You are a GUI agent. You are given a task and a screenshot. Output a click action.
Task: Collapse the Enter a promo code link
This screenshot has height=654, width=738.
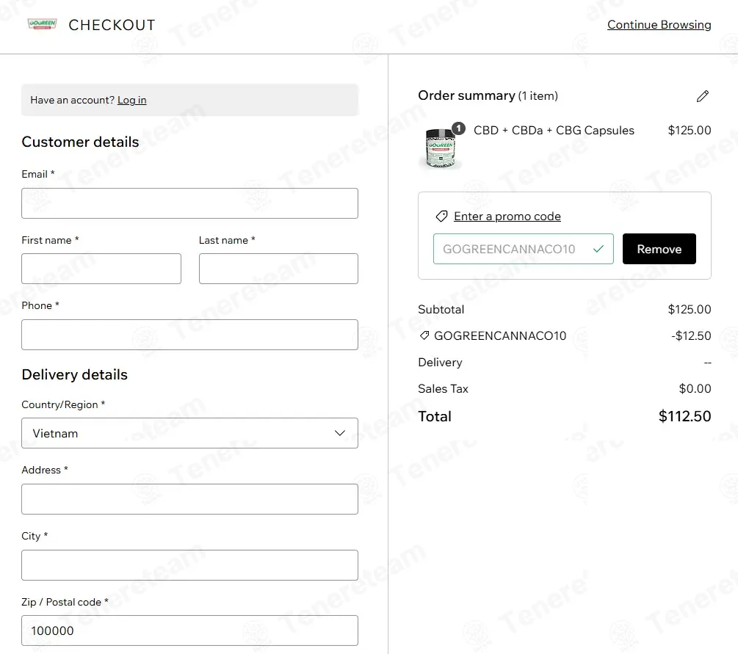pos(507,217)
